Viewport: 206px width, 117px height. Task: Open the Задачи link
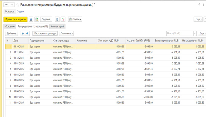point(21,12)
